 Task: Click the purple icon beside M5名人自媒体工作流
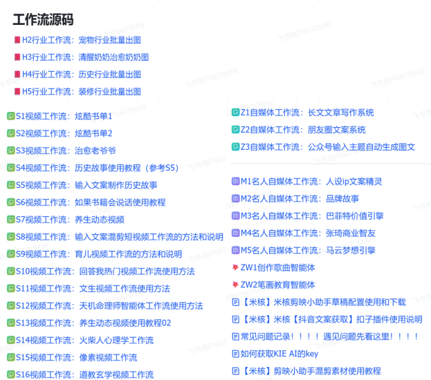pos(236,250)
